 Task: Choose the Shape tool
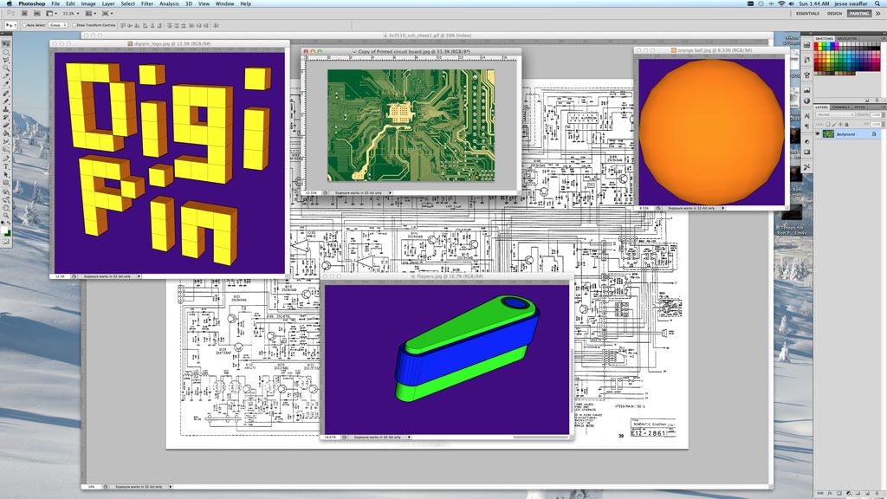pos(6,183)
